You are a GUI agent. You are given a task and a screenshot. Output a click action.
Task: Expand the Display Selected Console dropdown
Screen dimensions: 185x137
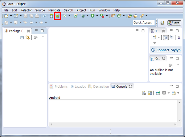click(169, 93)
